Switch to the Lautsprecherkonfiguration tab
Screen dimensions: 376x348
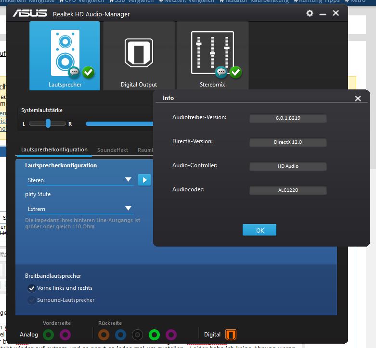[x=54, y=150]
